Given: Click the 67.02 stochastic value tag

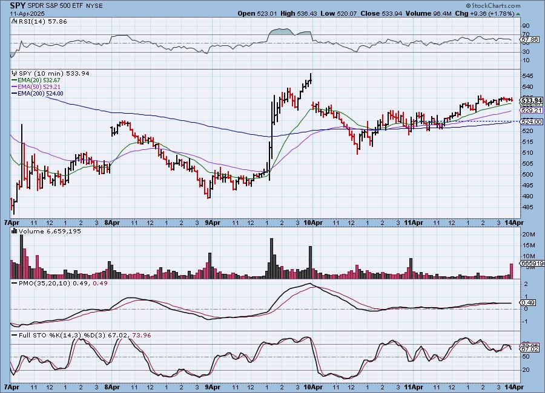Looking at the screenshot, I should coord(530,349).
